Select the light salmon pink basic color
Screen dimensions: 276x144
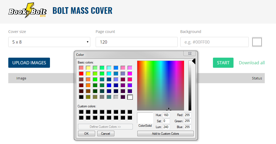[81, 68]
